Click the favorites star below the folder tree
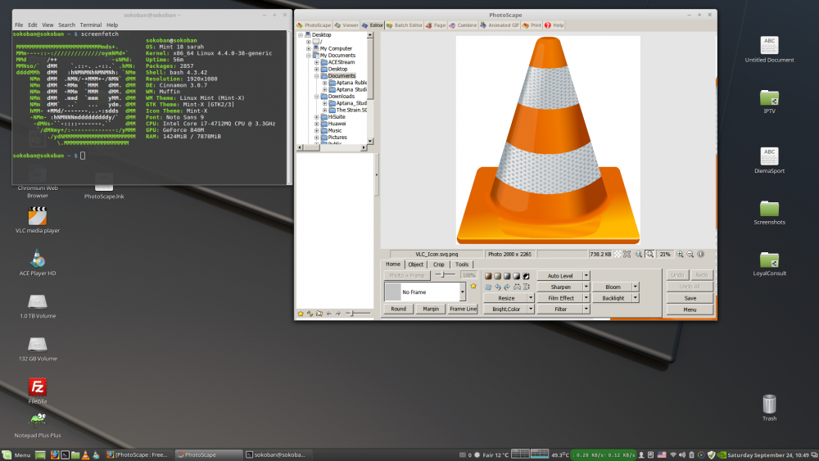 click(301, 314)
